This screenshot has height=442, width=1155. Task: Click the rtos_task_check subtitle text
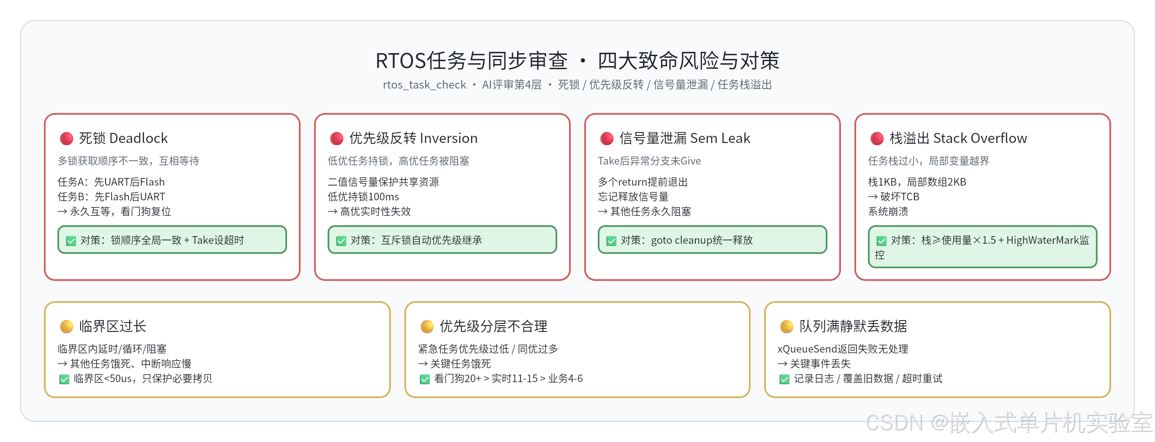[424, 85]
